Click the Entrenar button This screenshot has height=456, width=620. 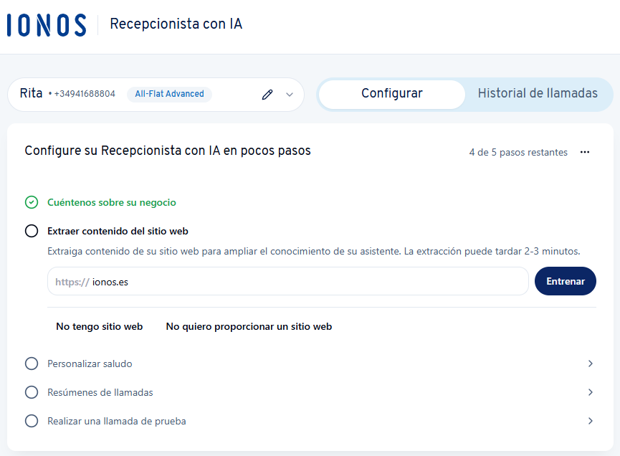pos(565,281)
